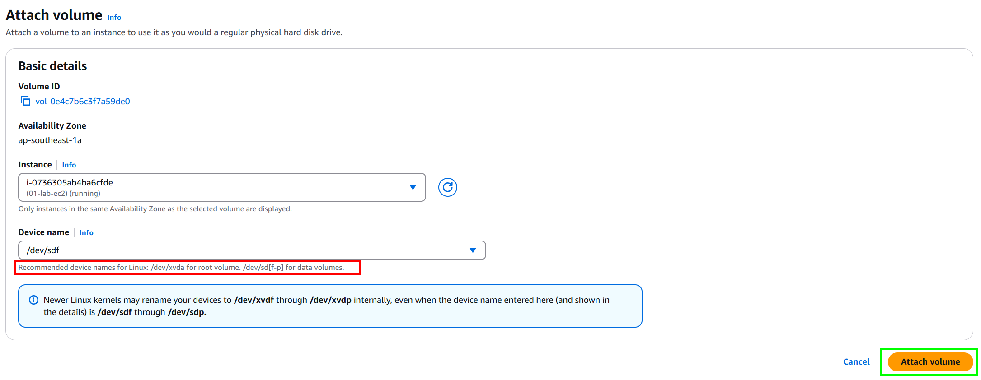Click the Newer Linux kernels rename notice text
981x380 pixels.
pyautogui.click(x=327, y=306)
